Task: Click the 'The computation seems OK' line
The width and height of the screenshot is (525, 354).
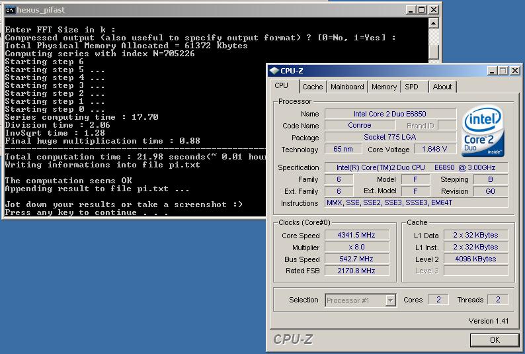Action: (x=68, y=181)
